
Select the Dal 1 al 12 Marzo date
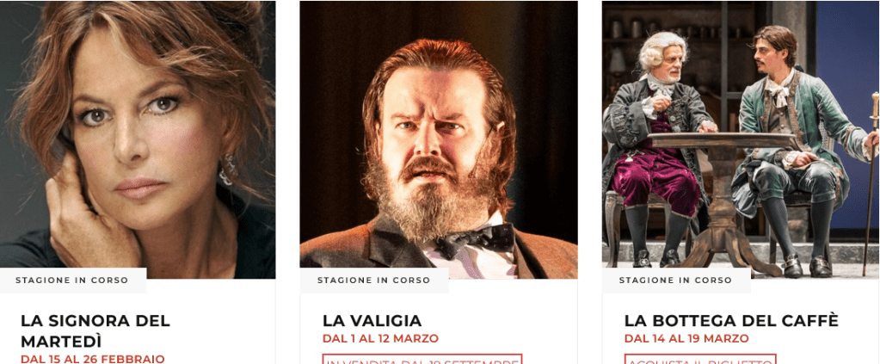click(x=380, y=339)
